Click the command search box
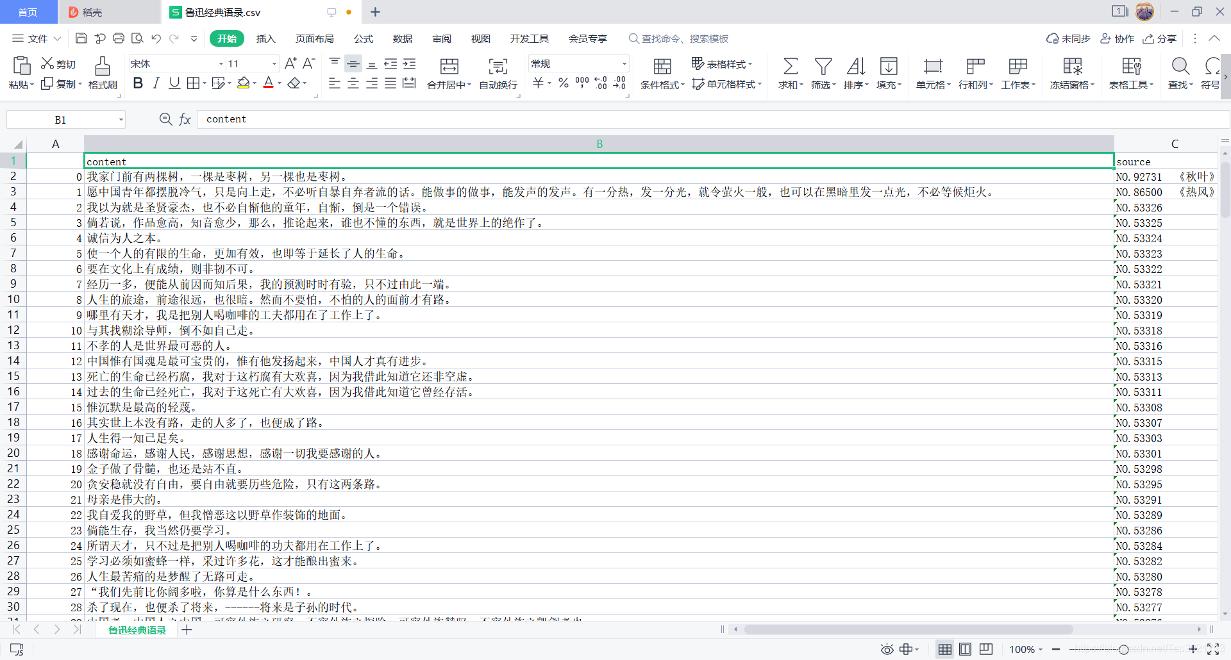The width and height of the screenshot is (1231, 660). click(679, 38)
